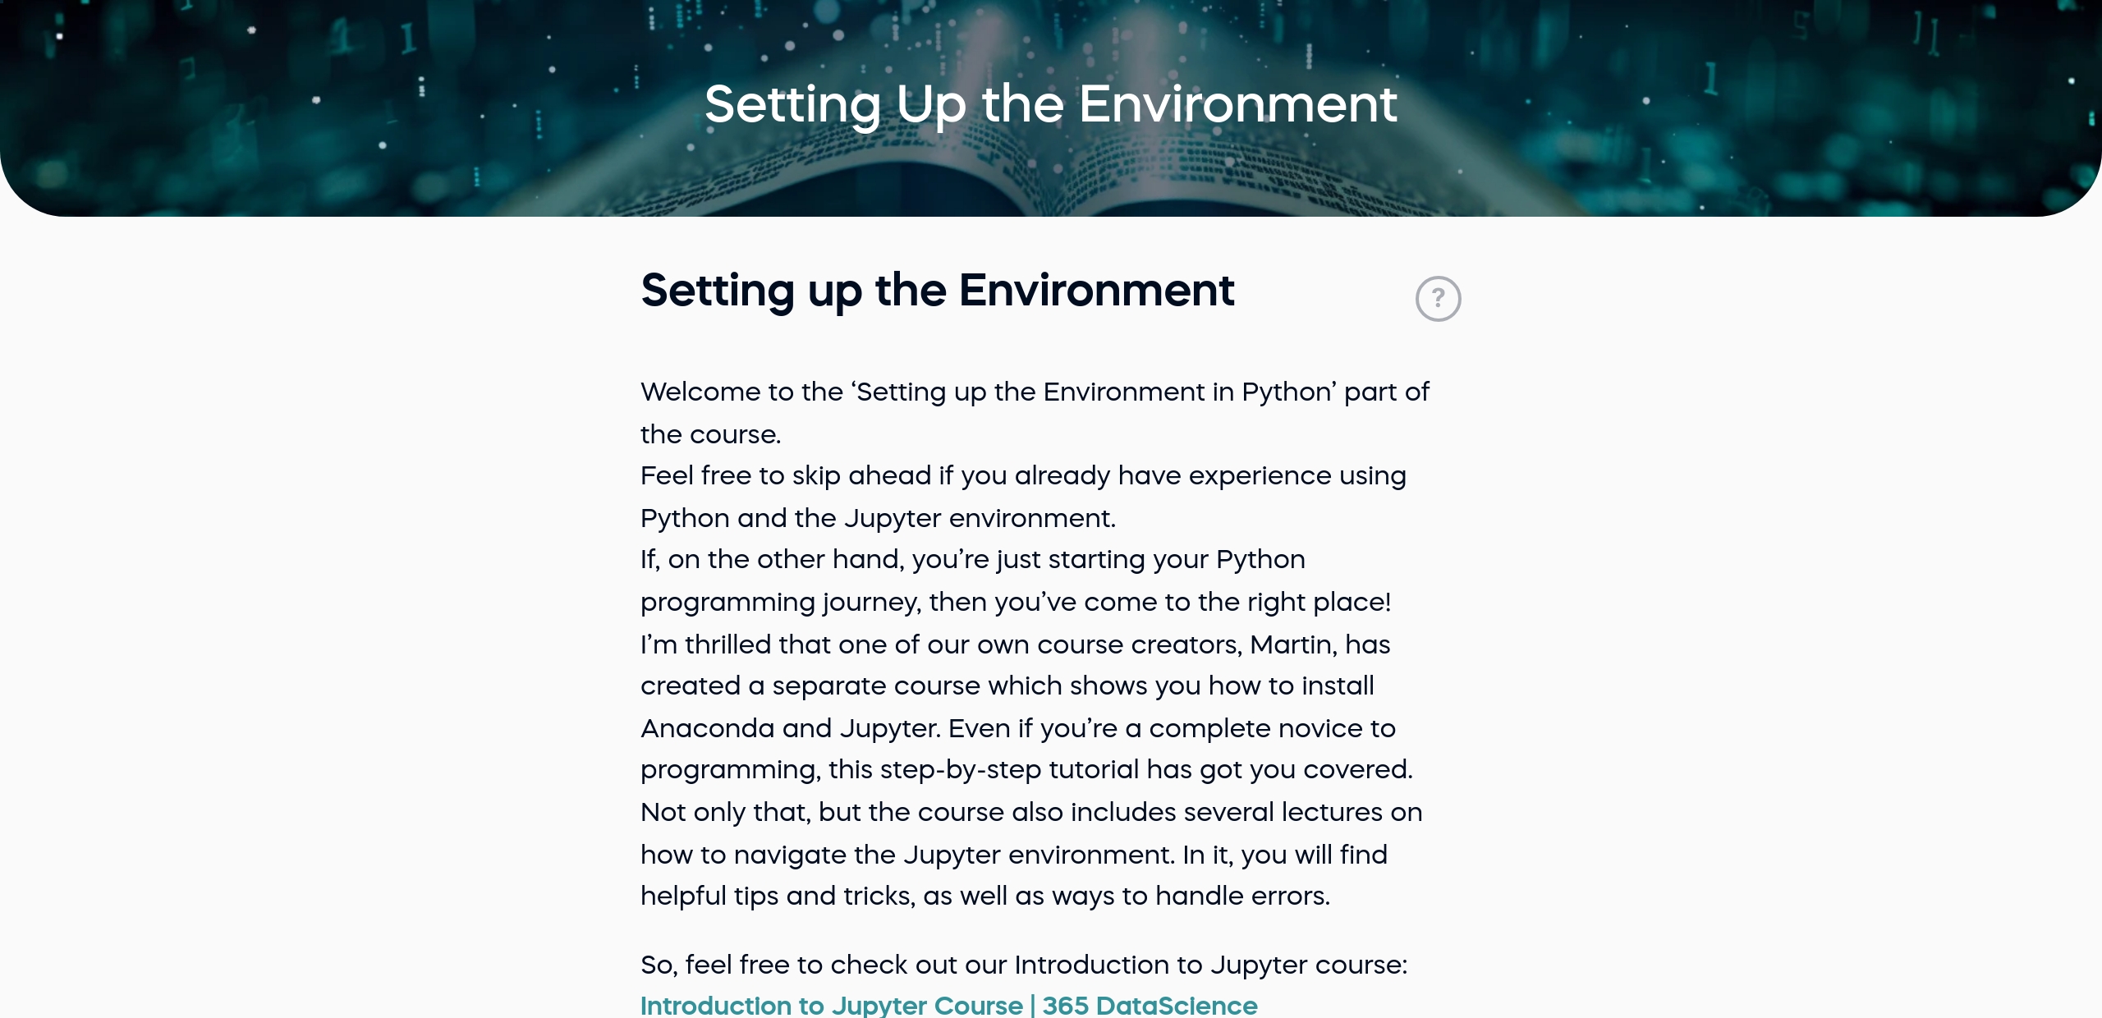Select the "Setting up the Environment" heading

(x=937, y=291)
